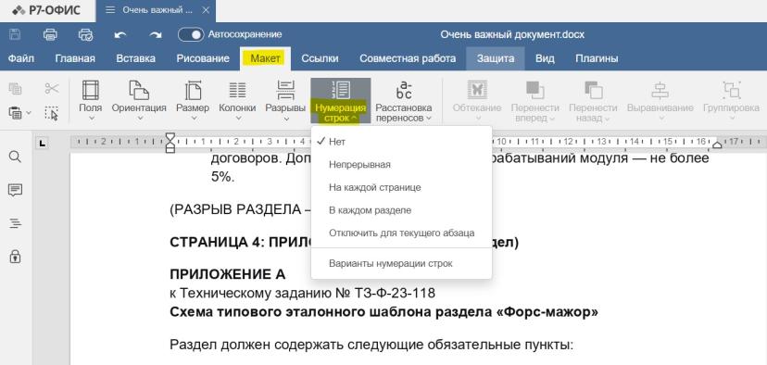Open the Колонки dropdown

237,101
